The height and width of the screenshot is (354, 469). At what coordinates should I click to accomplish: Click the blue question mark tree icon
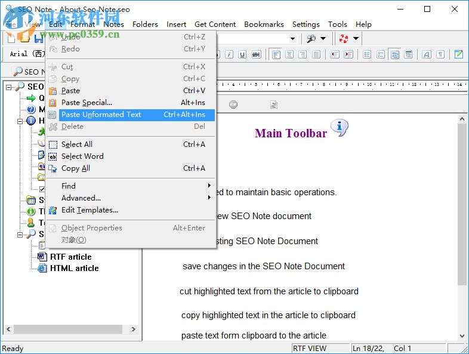coord(31,109)
